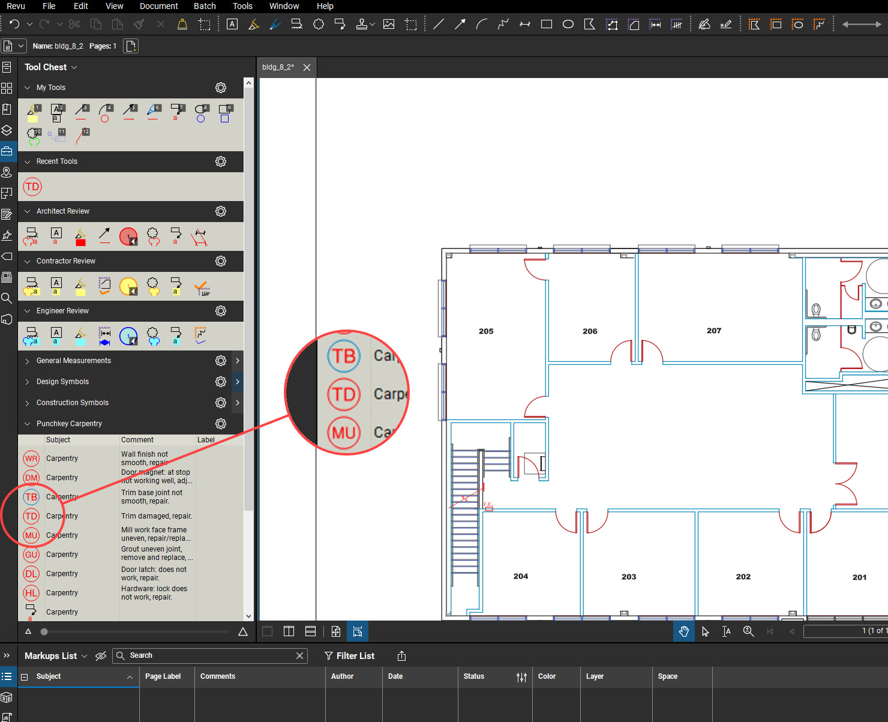Toggle single view mode in bottom bar

[x=268, y=631]
